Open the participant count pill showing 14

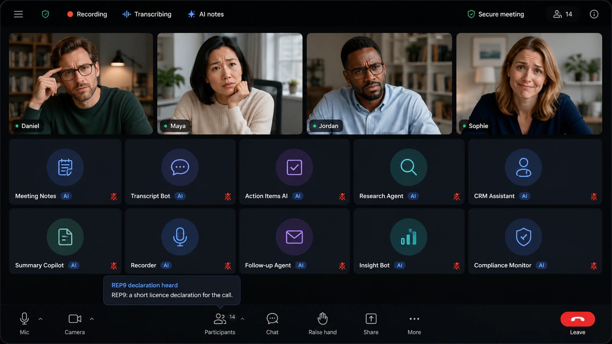pos(563,14)
